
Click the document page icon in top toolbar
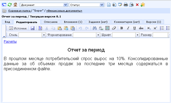109,5
